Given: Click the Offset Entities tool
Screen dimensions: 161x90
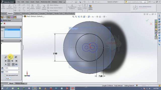Looking at the screenshot, I should [x=44, y=7].
